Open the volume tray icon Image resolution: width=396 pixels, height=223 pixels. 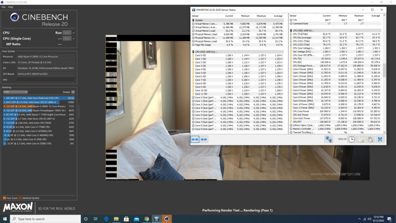tap(369, 219)
